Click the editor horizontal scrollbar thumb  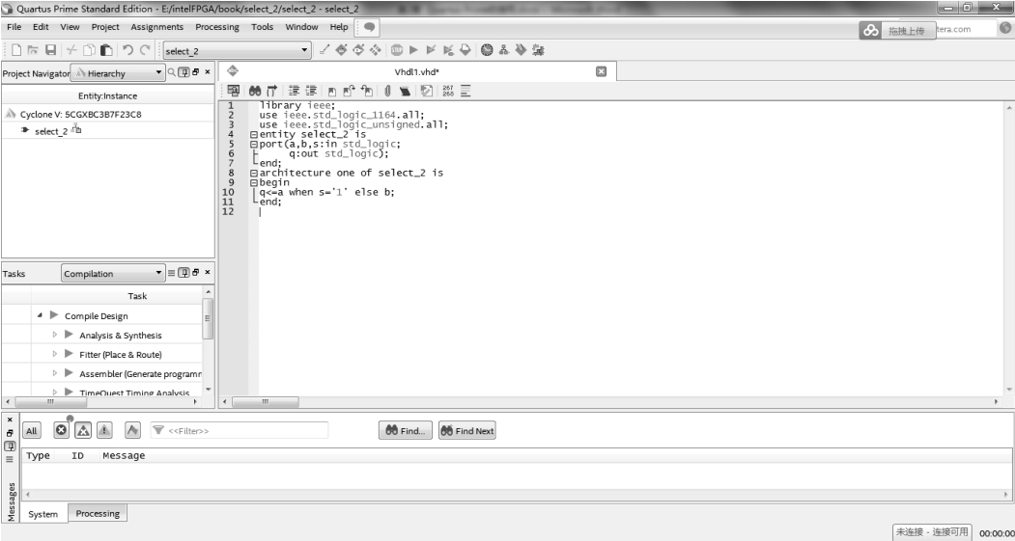[x=266, y=402]
